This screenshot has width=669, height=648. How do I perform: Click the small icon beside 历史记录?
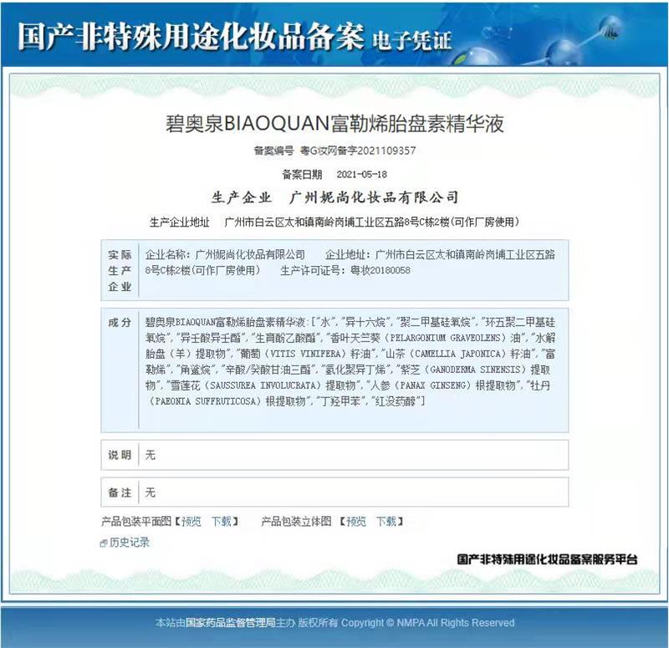104,543
